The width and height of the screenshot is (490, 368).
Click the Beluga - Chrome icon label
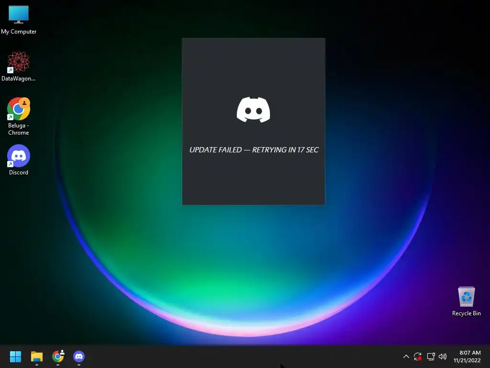pos(19,129)
